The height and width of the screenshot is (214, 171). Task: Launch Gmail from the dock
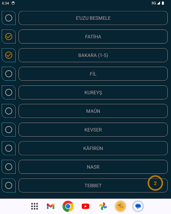51,206
